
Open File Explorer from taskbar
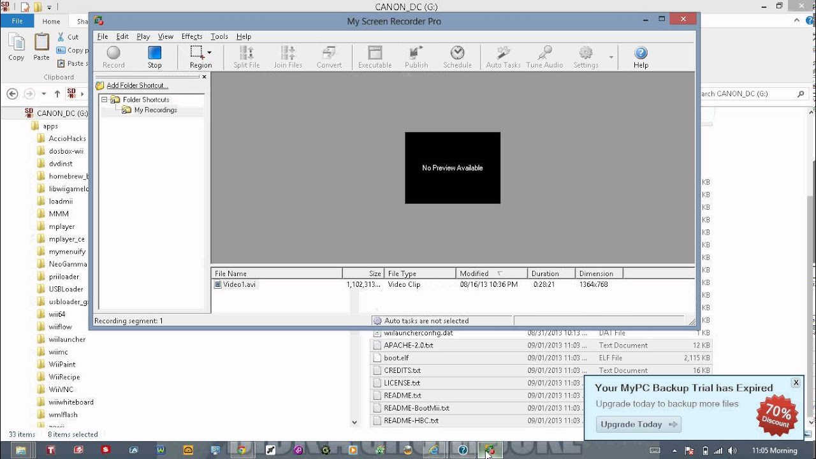coord(21,450)
